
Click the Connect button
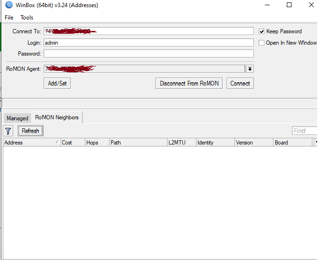pyautogui.click(x=240, y=83)
